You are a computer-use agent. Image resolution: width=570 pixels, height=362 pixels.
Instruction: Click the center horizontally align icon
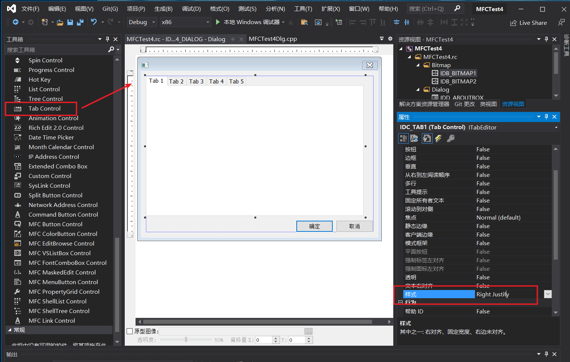point(407,22)
